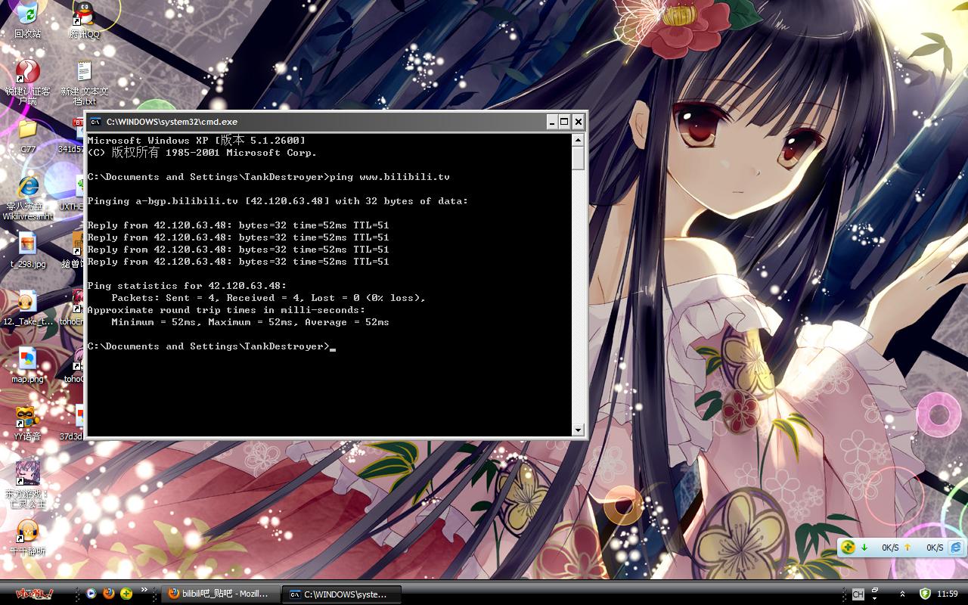This screenshot has height=605, width=968.
Task: Click the cmd window scroll down arrow
Action: click(579, 430)
